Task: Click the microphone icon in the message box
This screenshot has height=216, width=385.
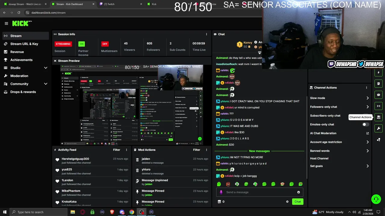Action: click(x=221, y=192)
